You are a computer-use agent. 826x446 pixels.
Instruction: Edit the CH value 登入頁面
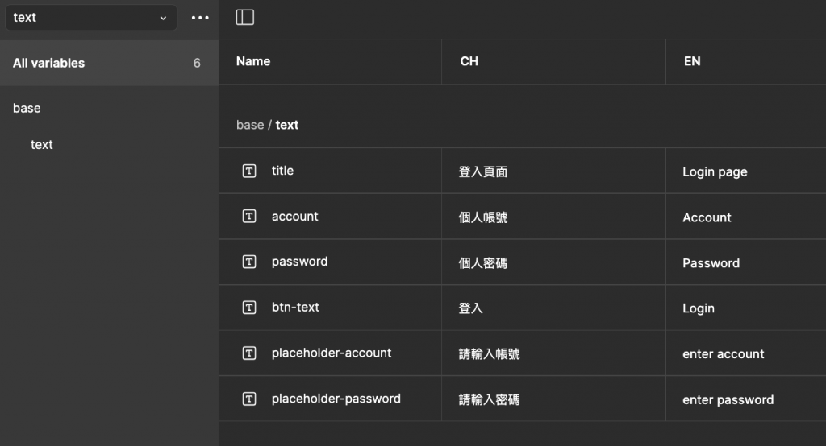[x=483, y=171]
